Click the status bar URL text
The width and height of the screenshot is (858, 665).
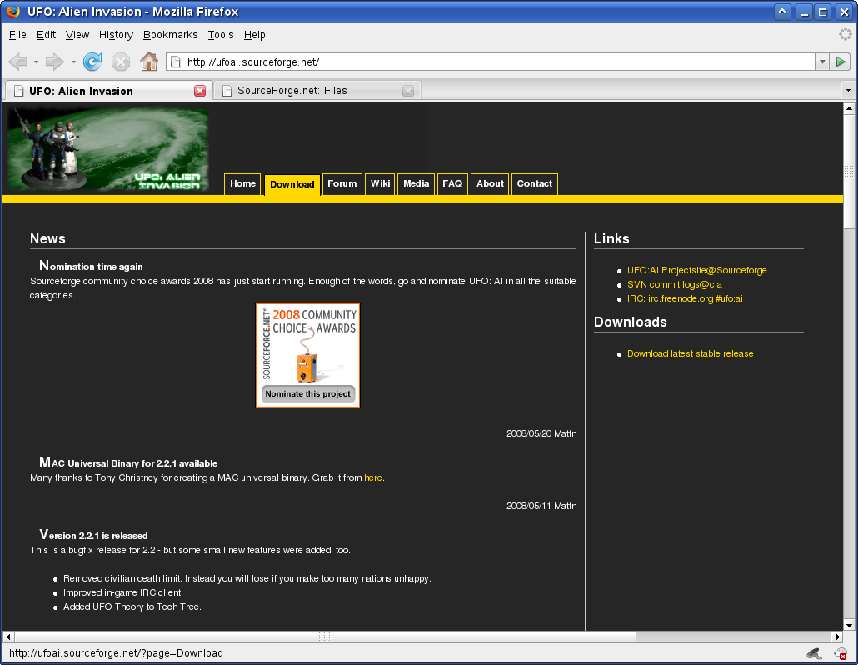(x=116, y=653)
